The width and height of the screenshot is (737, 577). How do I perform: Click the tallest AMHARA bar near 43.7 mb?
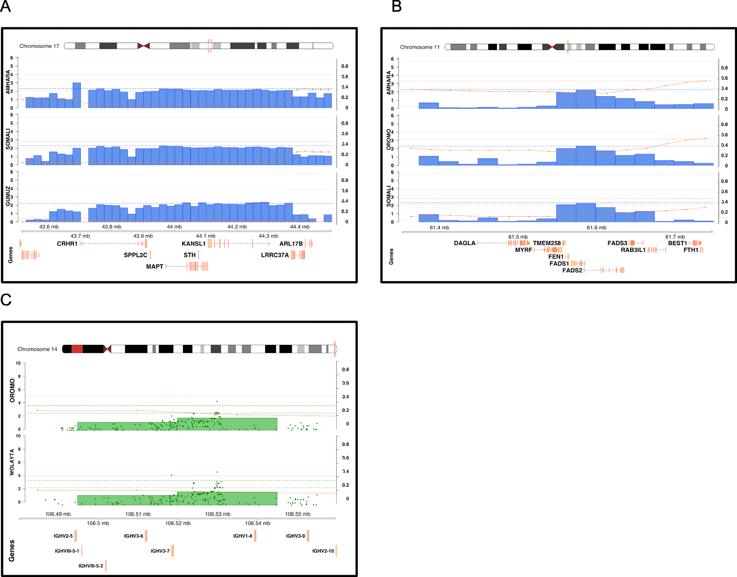77,95
